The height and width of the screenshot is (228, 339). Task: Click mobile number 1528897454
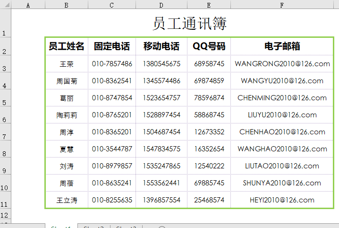tap(161, 115)
